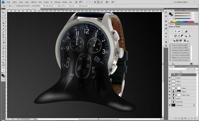Launch Bridge from the application bar
This screenshot has width=199, height=121.
tap(76, 2)
